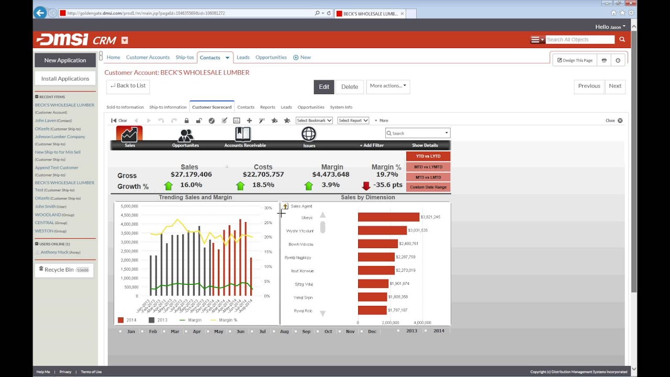Viewport: 670px width, 377px height.
Task: Open the More actions dropdown
Action: coord(388,86)
